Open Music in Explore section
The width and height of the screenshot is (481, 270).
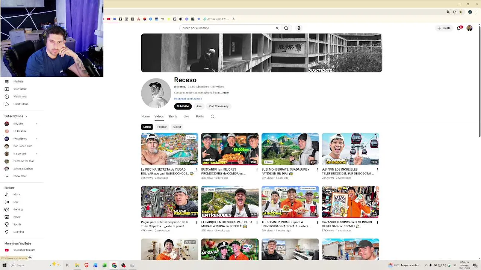(17, 194)
